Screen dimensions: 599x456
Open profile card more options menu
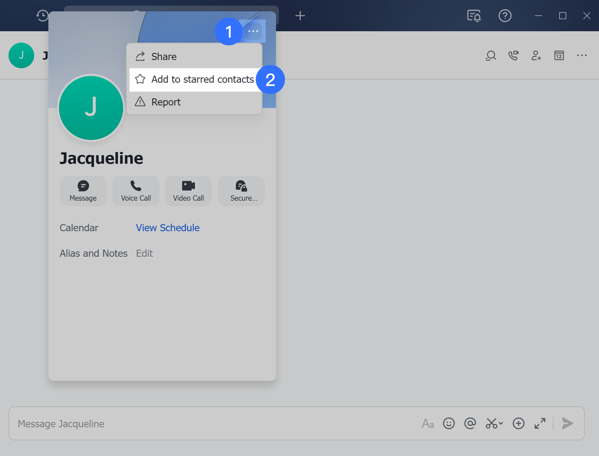pyautogui.click(x=253, y=31)
